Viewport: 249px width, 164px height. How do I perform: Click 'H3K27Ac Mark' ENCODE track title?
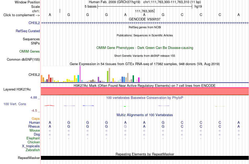(145, 86)
